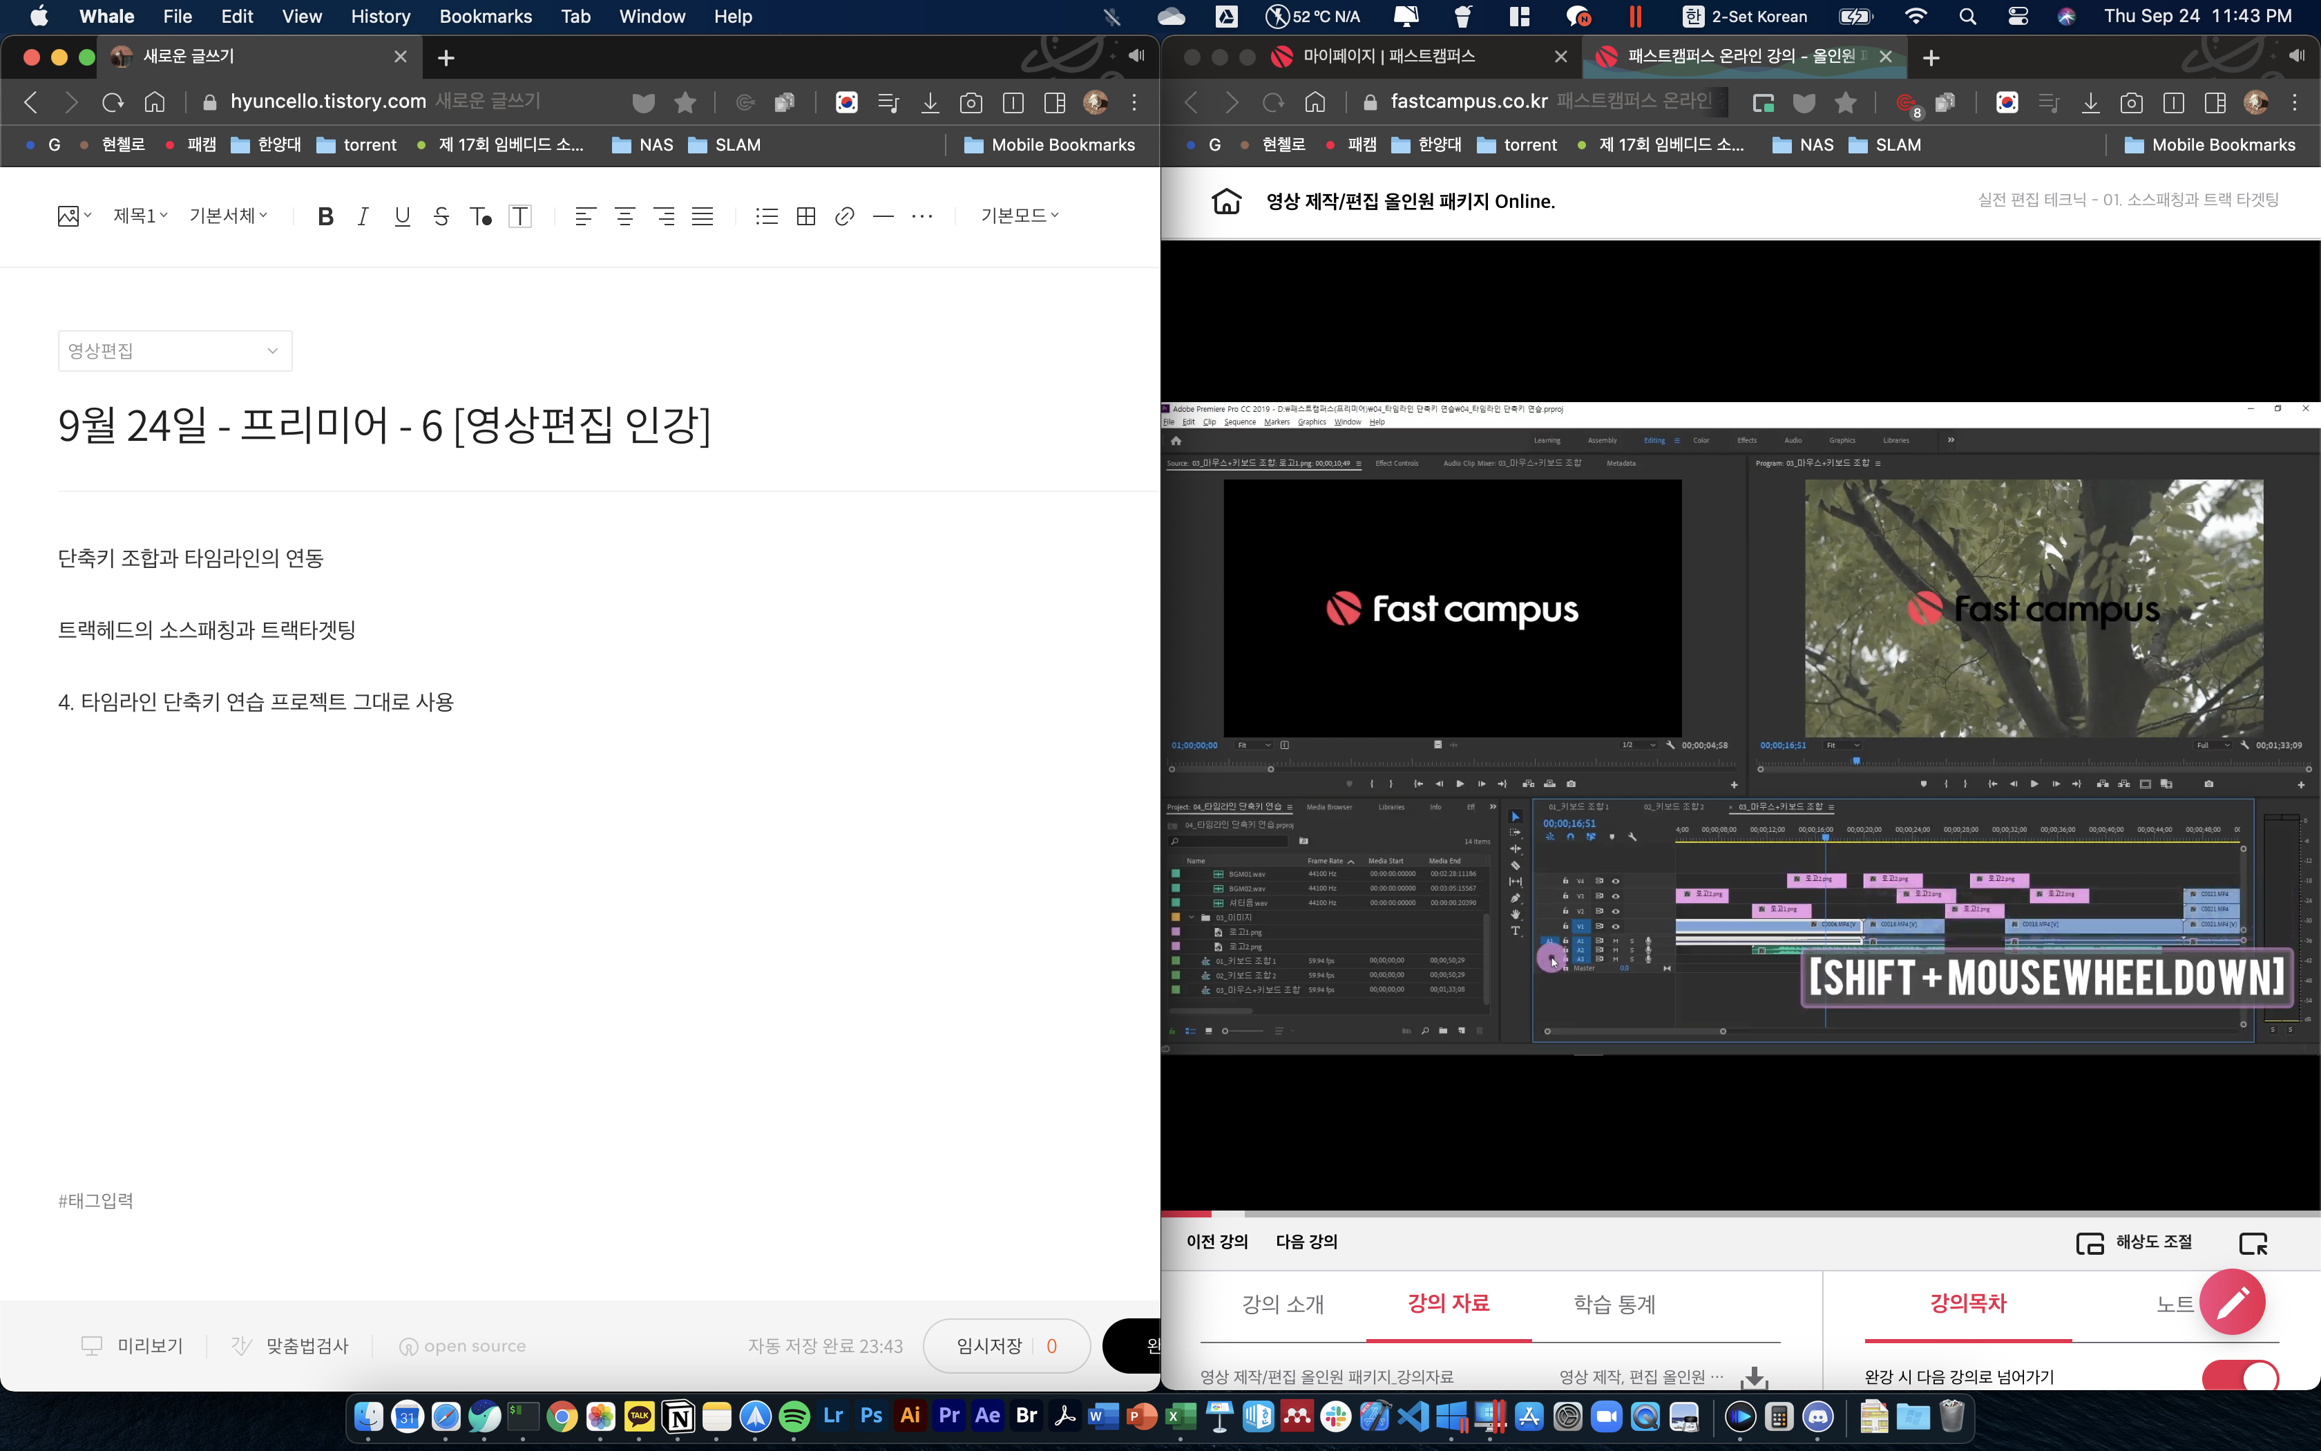Mute the Fastcampus window audio
Screen dimensions: 2321x1451
[2296, 56]
